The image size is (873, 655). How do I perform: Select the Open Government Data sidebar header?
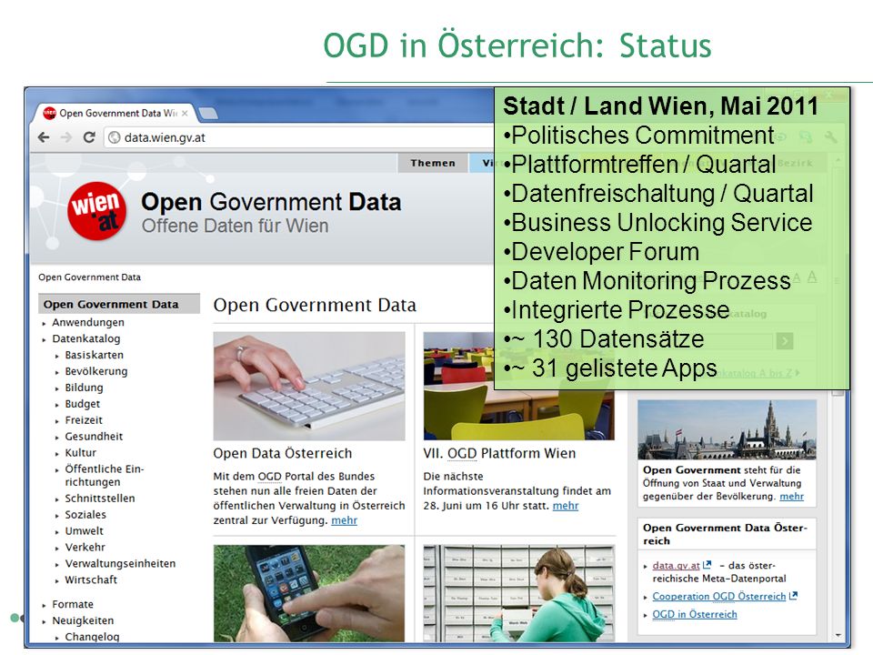(x=119, y=304)
